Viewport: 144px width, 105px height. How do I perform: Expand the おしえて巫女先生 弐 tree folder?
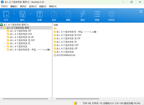(5, 43)
